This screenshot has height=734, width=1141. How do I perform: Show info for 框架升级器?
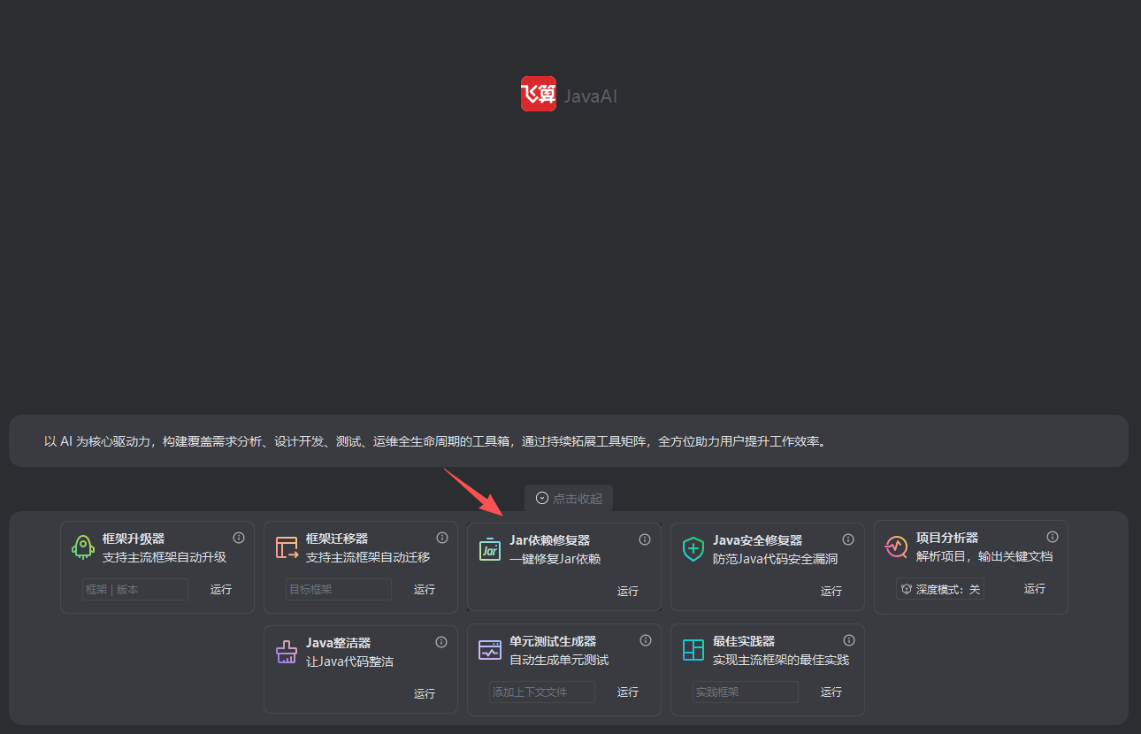tap(239, 538)
